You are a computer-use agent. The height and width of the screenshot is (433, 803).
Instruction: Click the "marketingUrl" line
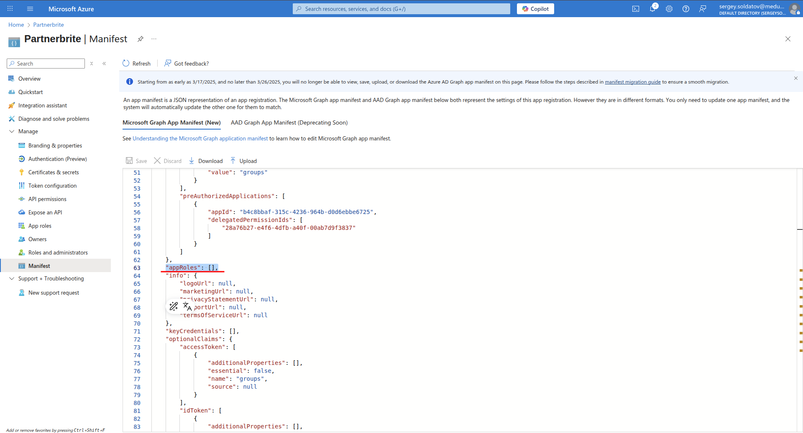coord(217,291)
